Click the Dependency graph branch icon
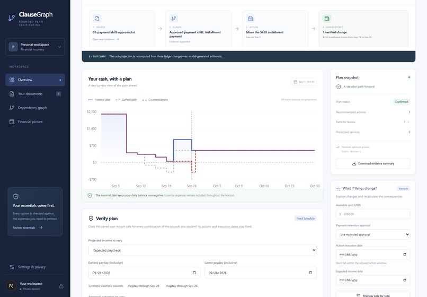The image size is (427, 297). coord(12,108)
